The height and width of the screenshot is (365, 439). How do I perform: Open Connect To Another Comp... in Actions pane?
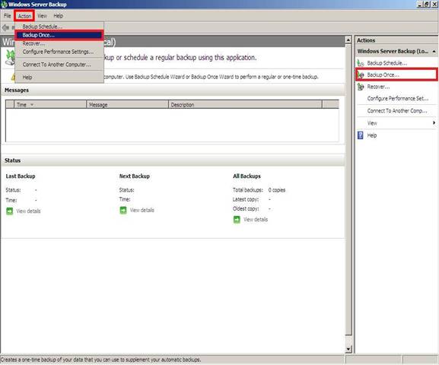397,111
